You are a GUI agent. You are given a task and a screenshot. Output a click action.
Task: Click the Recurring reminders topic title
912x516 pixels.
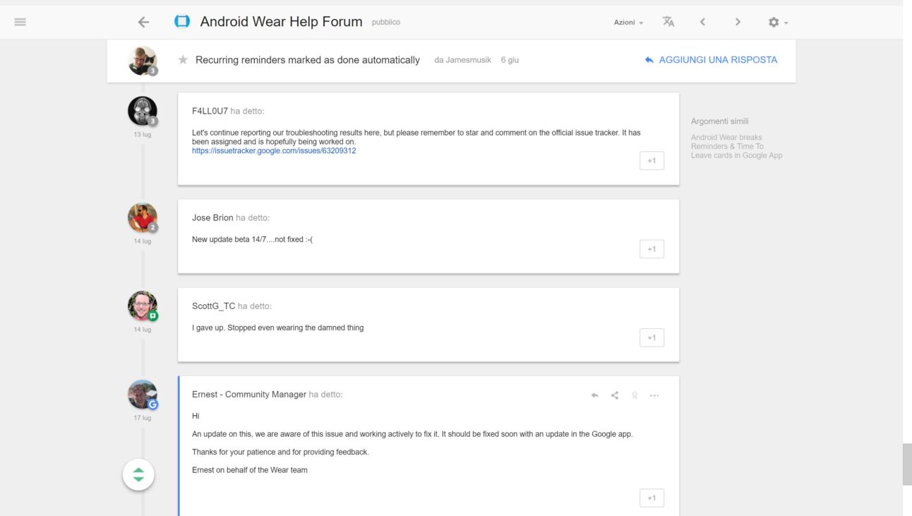(x=308, y=60)
